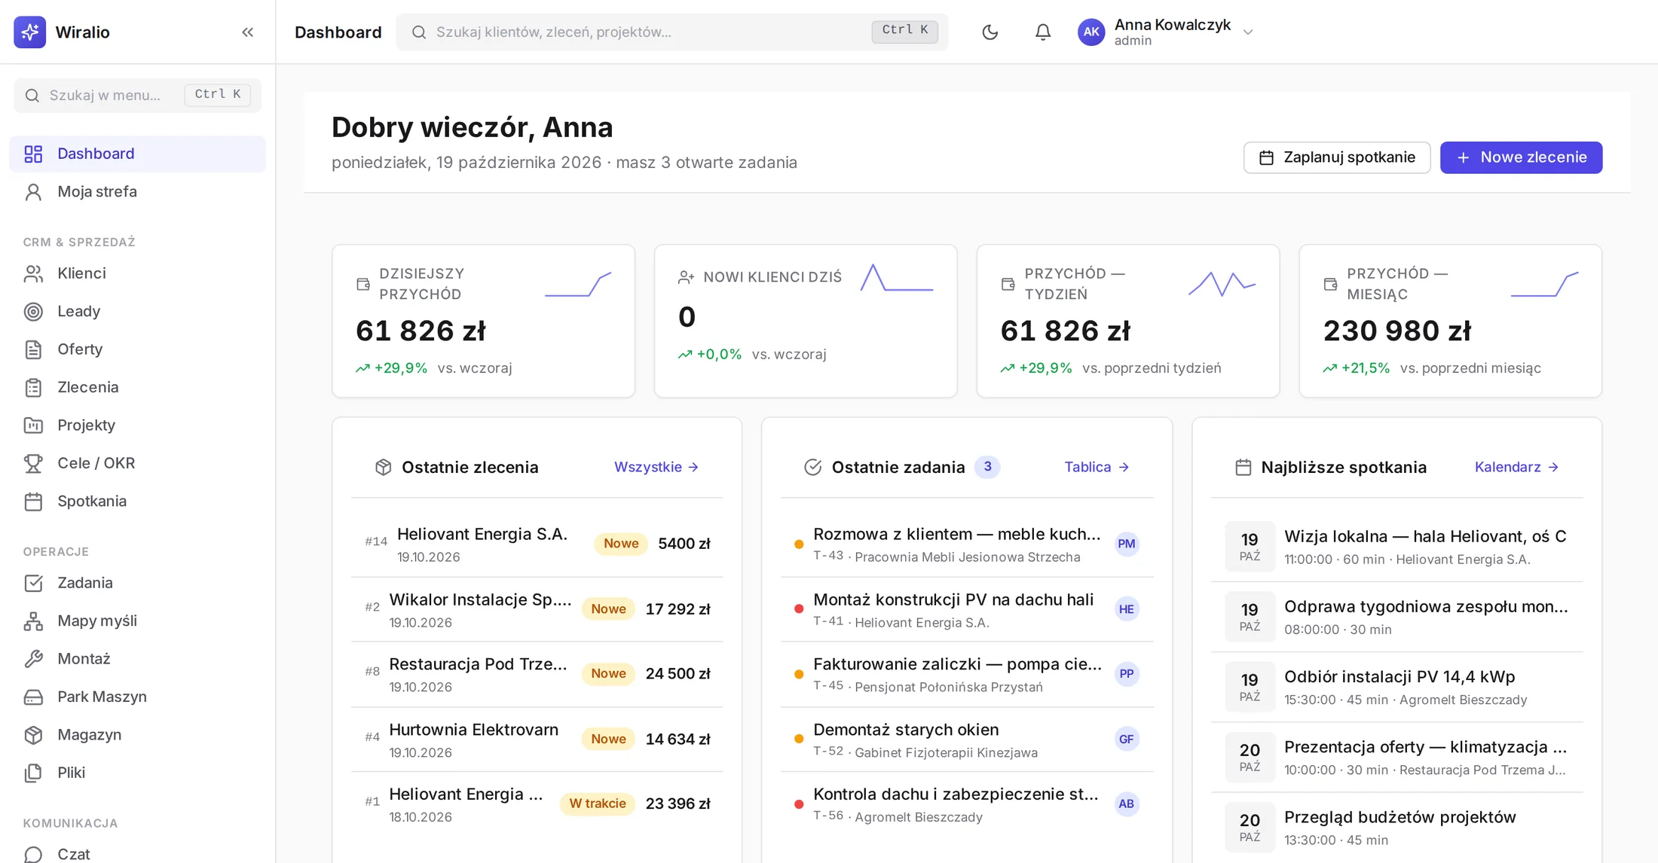Open the Dzisiejszy przychód stat card
This screenshot has width=1658, height=863.
pyautogui.click(x=483, y=321)
